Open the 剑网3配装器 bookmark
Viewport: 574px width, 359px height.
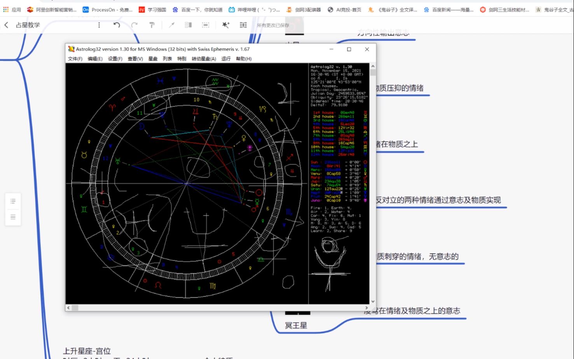coord(304,10)
